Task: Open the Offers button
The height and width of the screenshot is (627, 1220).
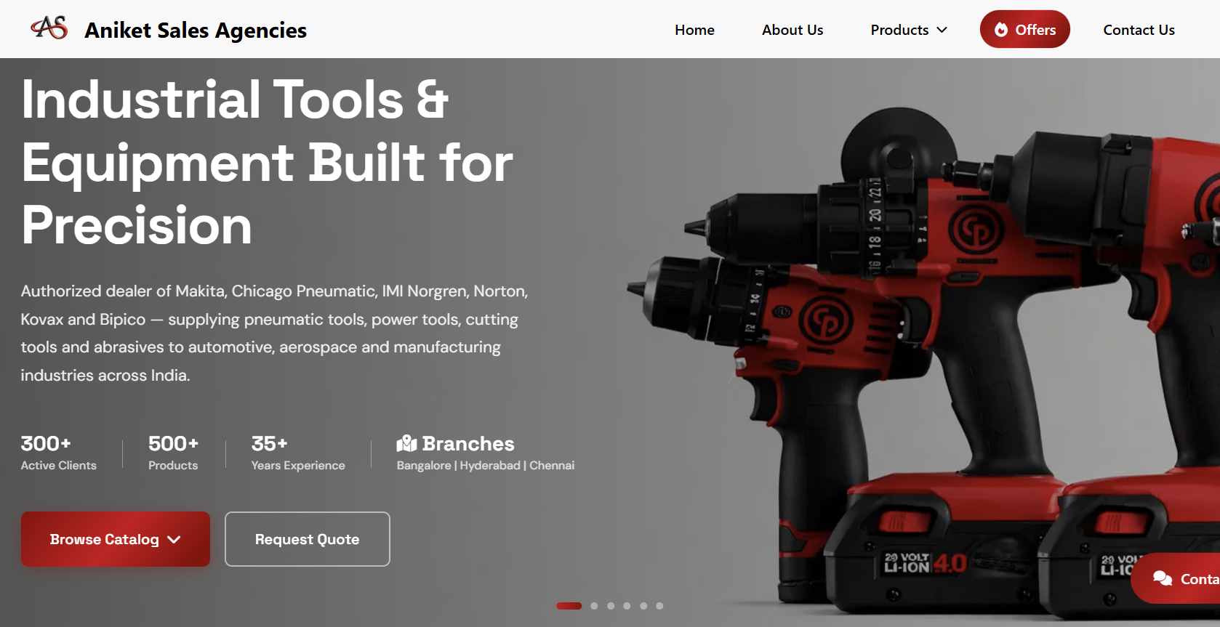Action: click(1024, 29)
